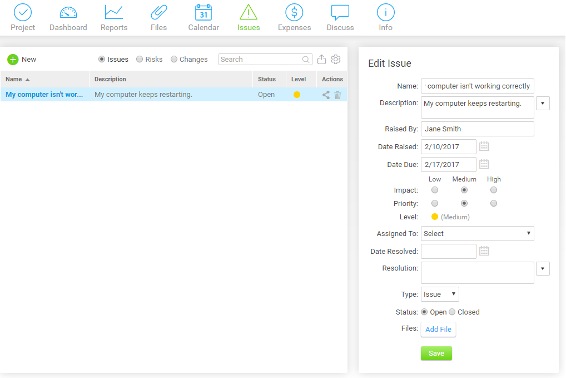This screenshot has height=378, width=566.
Task: Mark status as Open
Action: 424,312
